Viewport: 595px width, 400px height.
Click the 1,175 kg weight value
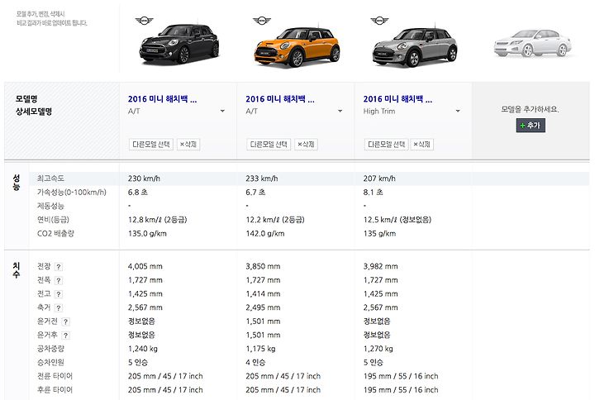pyautogui.click(x=260, y=349)
